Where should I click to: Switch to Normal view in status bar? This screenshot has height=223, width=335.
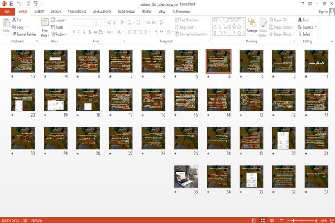pos(253,220)
